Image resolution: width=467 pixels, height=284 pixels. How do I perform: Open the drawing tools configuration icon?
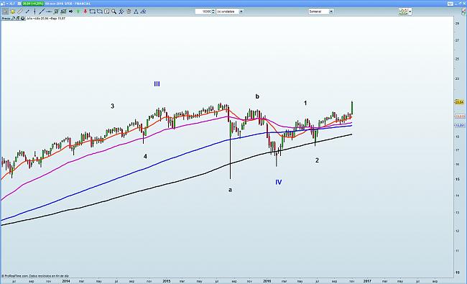pyautogui.click(x=121, y=12)
